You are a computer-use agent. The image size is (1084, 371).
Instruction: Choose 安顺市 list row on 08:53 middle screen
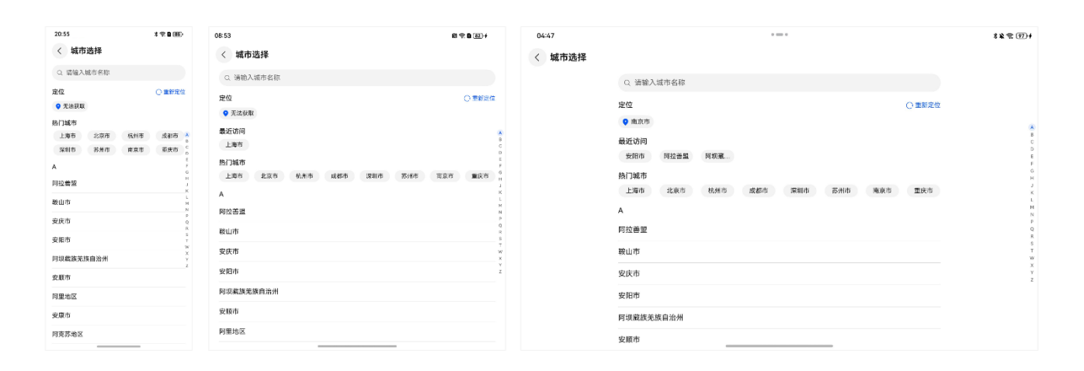357,311
